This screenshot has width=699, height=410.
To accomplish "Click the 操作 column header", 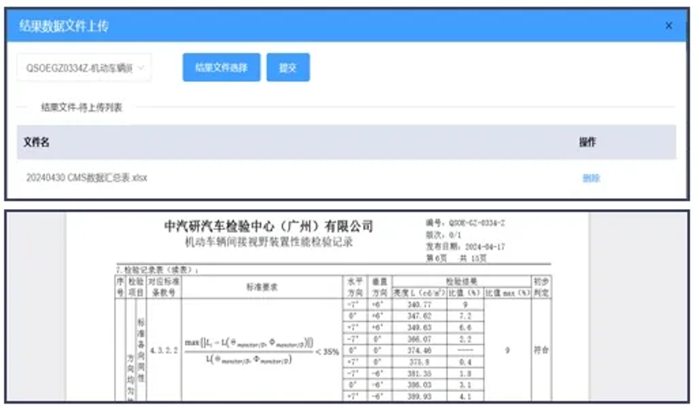I will pos(587,142).
